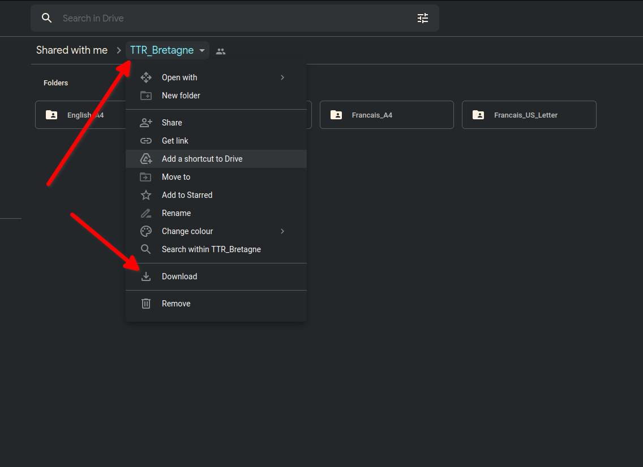
Task: Click the pencil Rename icon
Action: pos(146,213)
